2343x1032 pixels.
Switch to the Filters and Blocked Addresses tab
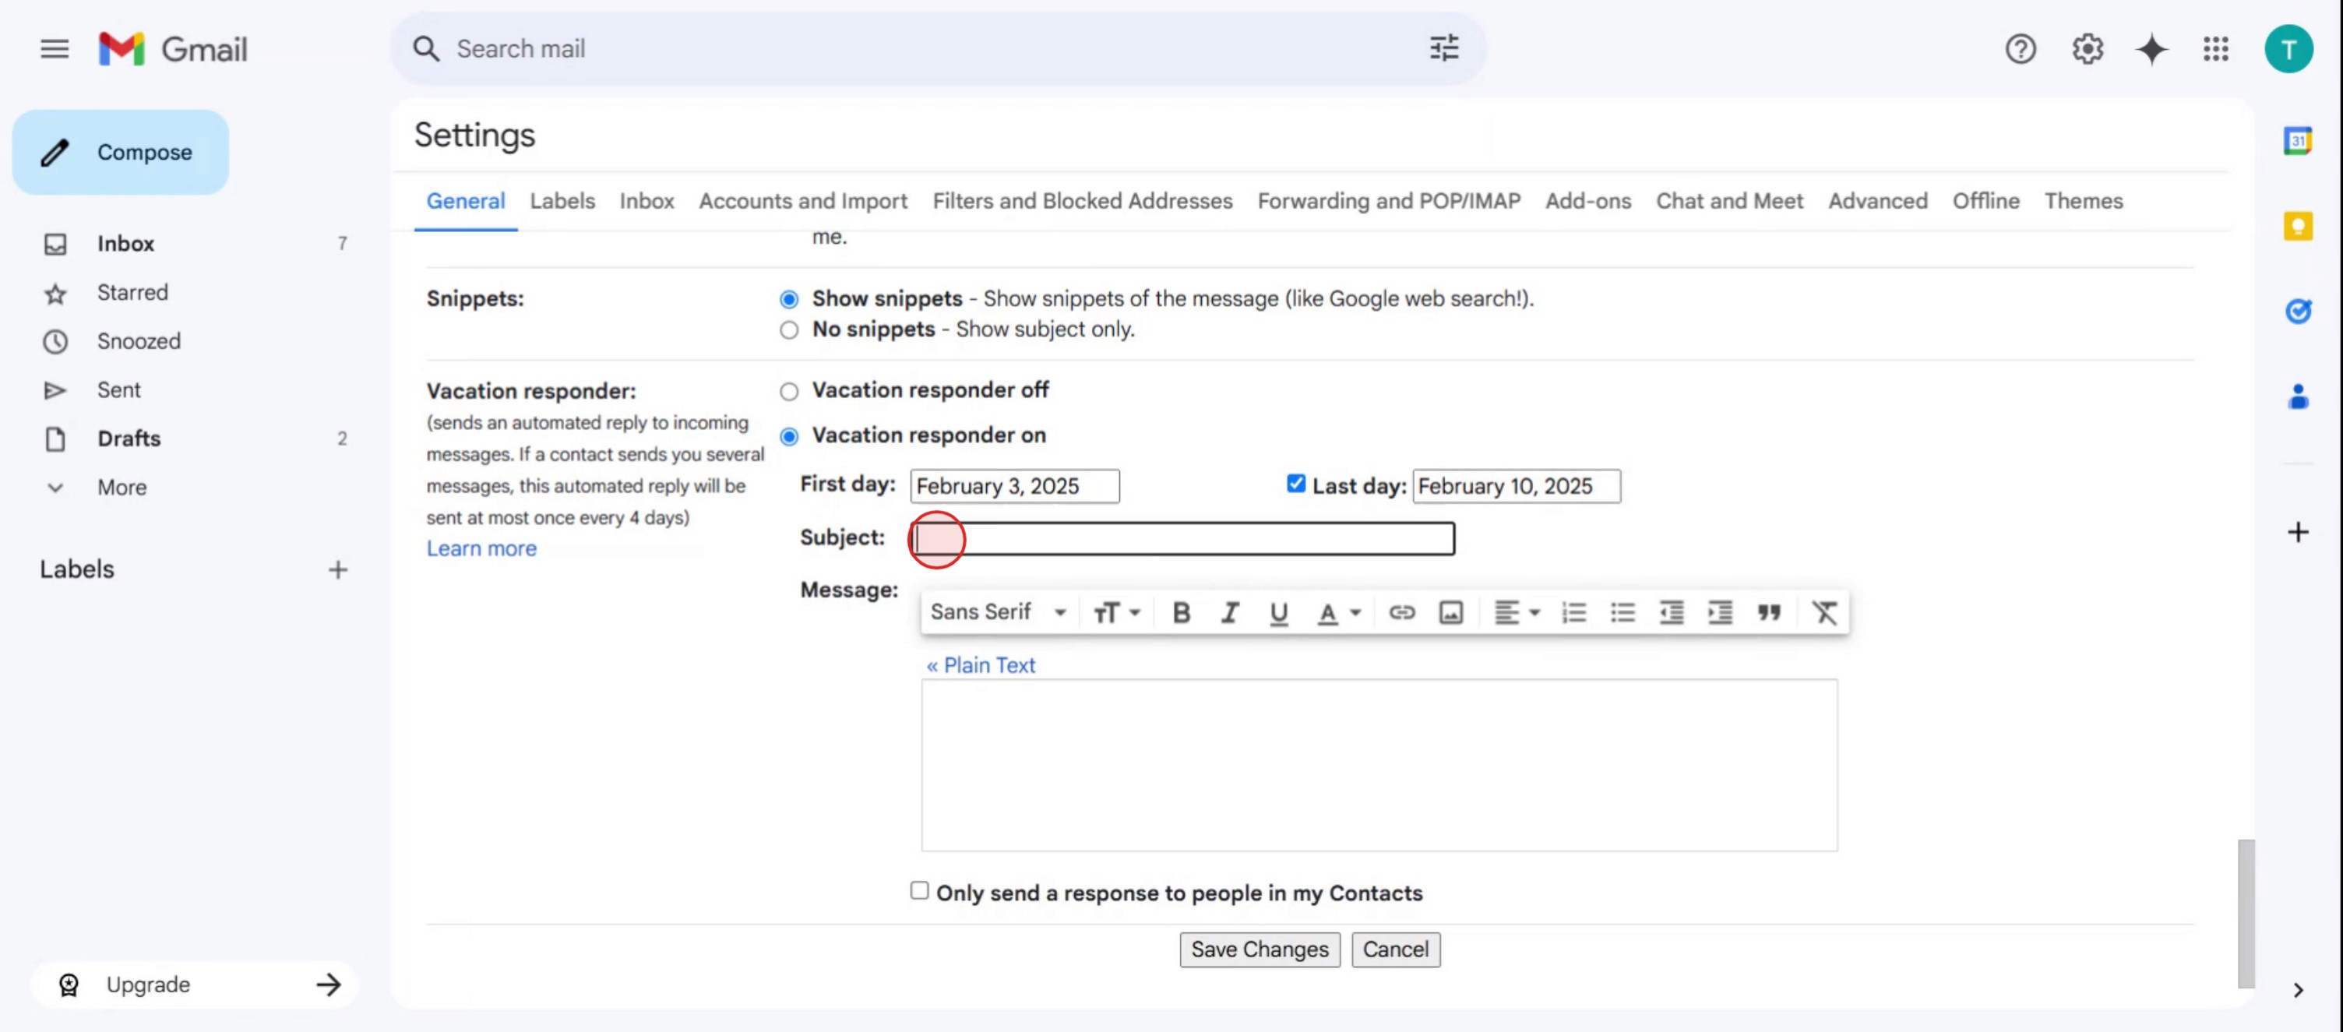click(1083, 201)
